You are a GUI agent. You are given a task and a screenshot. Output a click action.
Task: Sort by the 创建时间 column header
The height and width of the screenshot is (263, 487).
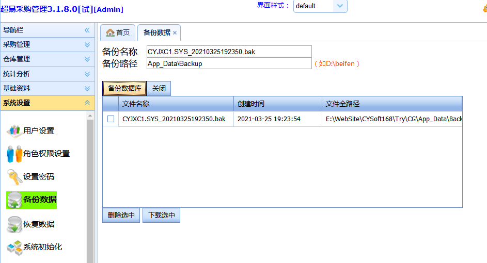point(277,104)
